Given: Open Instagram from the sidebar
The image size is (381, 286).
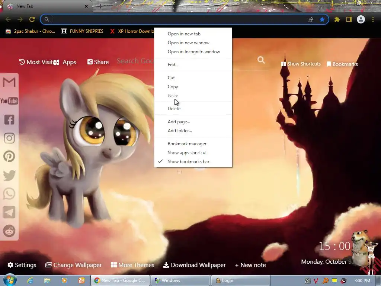Looking at the screenshot, I should [x=9, y=138].
